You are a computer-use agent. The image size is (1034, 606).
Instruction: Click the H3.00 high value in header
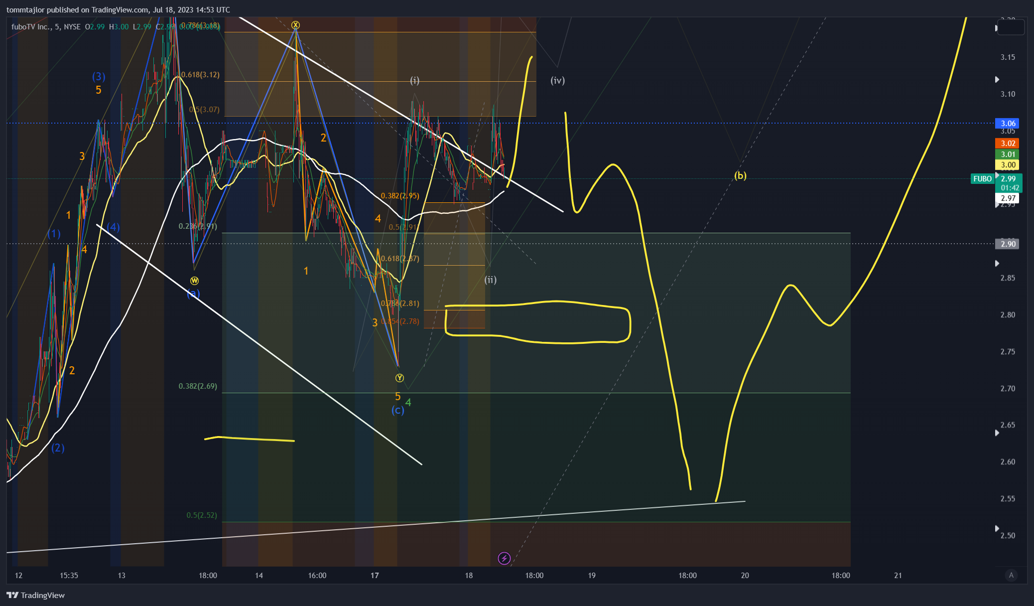[119, 26]
